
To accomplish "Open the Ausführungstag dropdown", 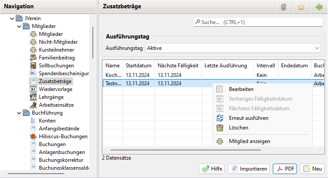I will point(233,48).
